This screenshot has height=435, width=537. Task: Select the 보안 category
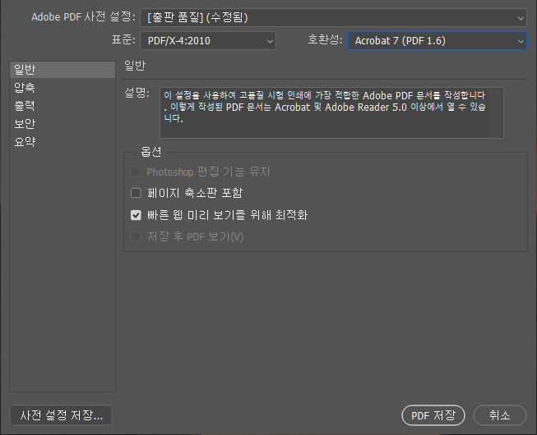pyautogui.click(x=62, y=124)
